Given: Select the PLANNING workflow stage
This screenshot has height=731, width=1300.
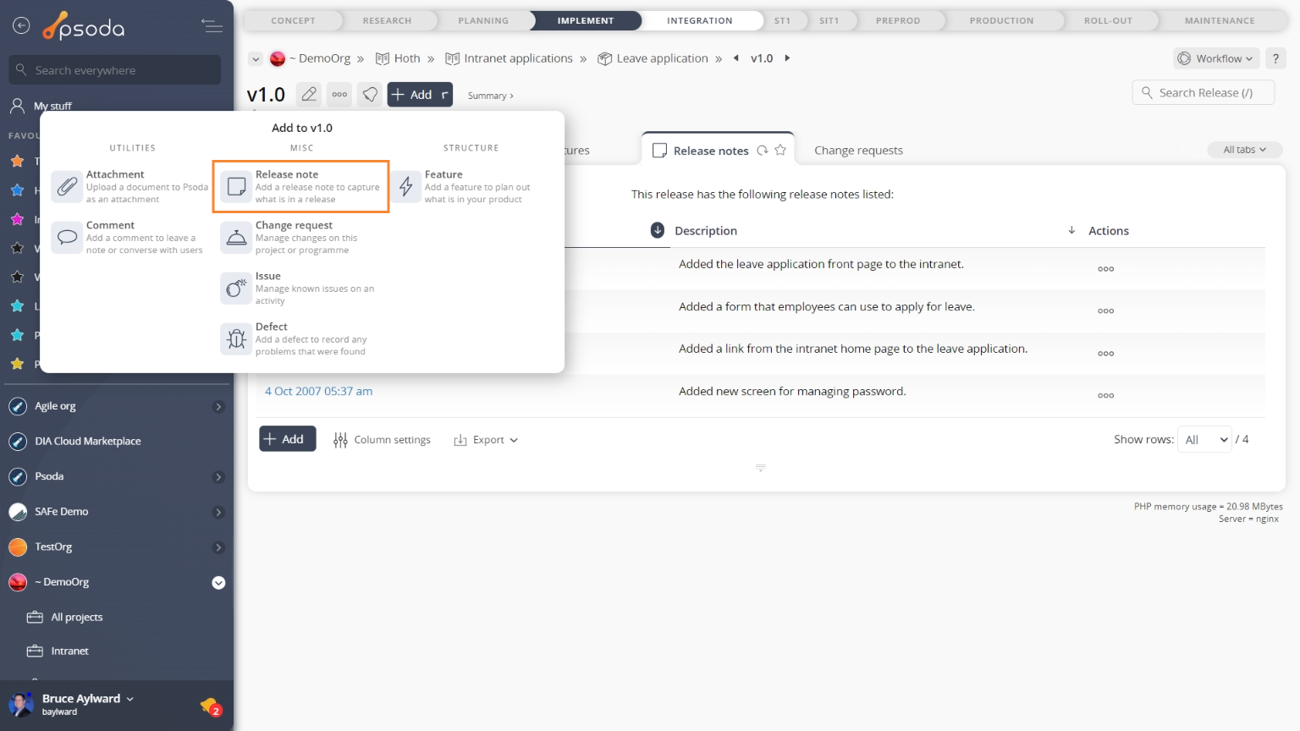Looking at the screenshot, I should tap(483, 20).
